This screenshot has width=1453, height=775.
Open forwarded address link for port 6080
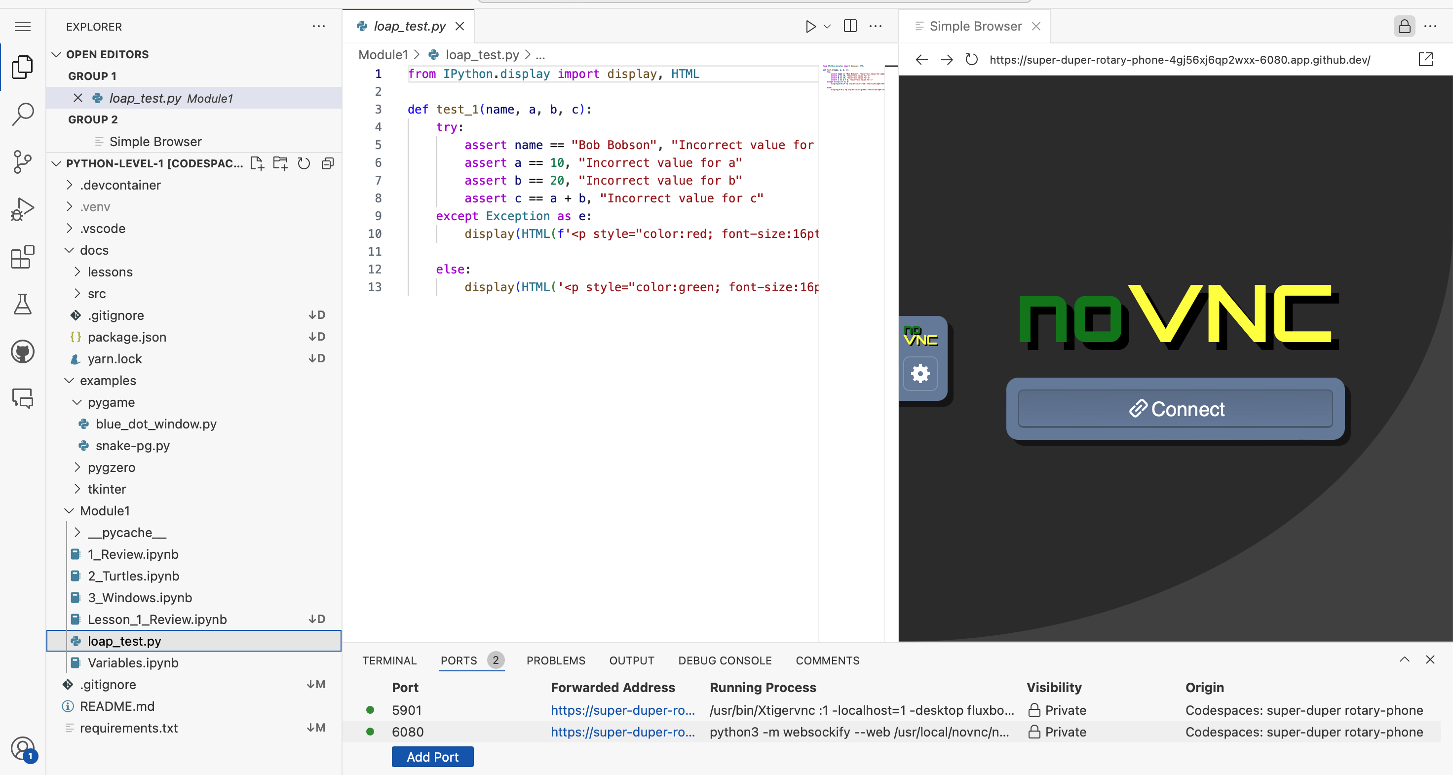[x=623, y=732]
